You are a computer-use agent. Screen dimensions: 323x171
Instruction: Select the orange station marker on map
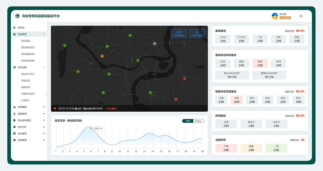102,56
